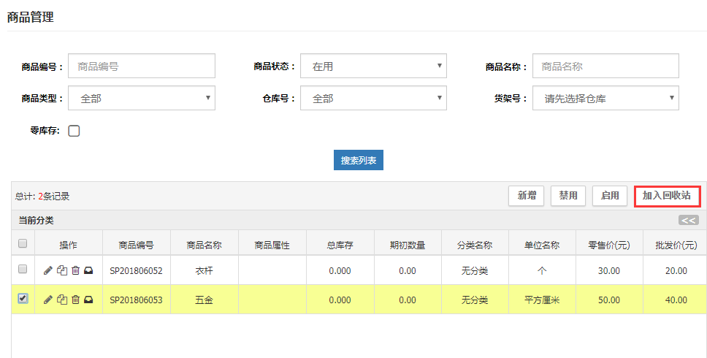Select checkbox for row SP201806052
This screenshot has width=707, height=358.
point(23,270)
